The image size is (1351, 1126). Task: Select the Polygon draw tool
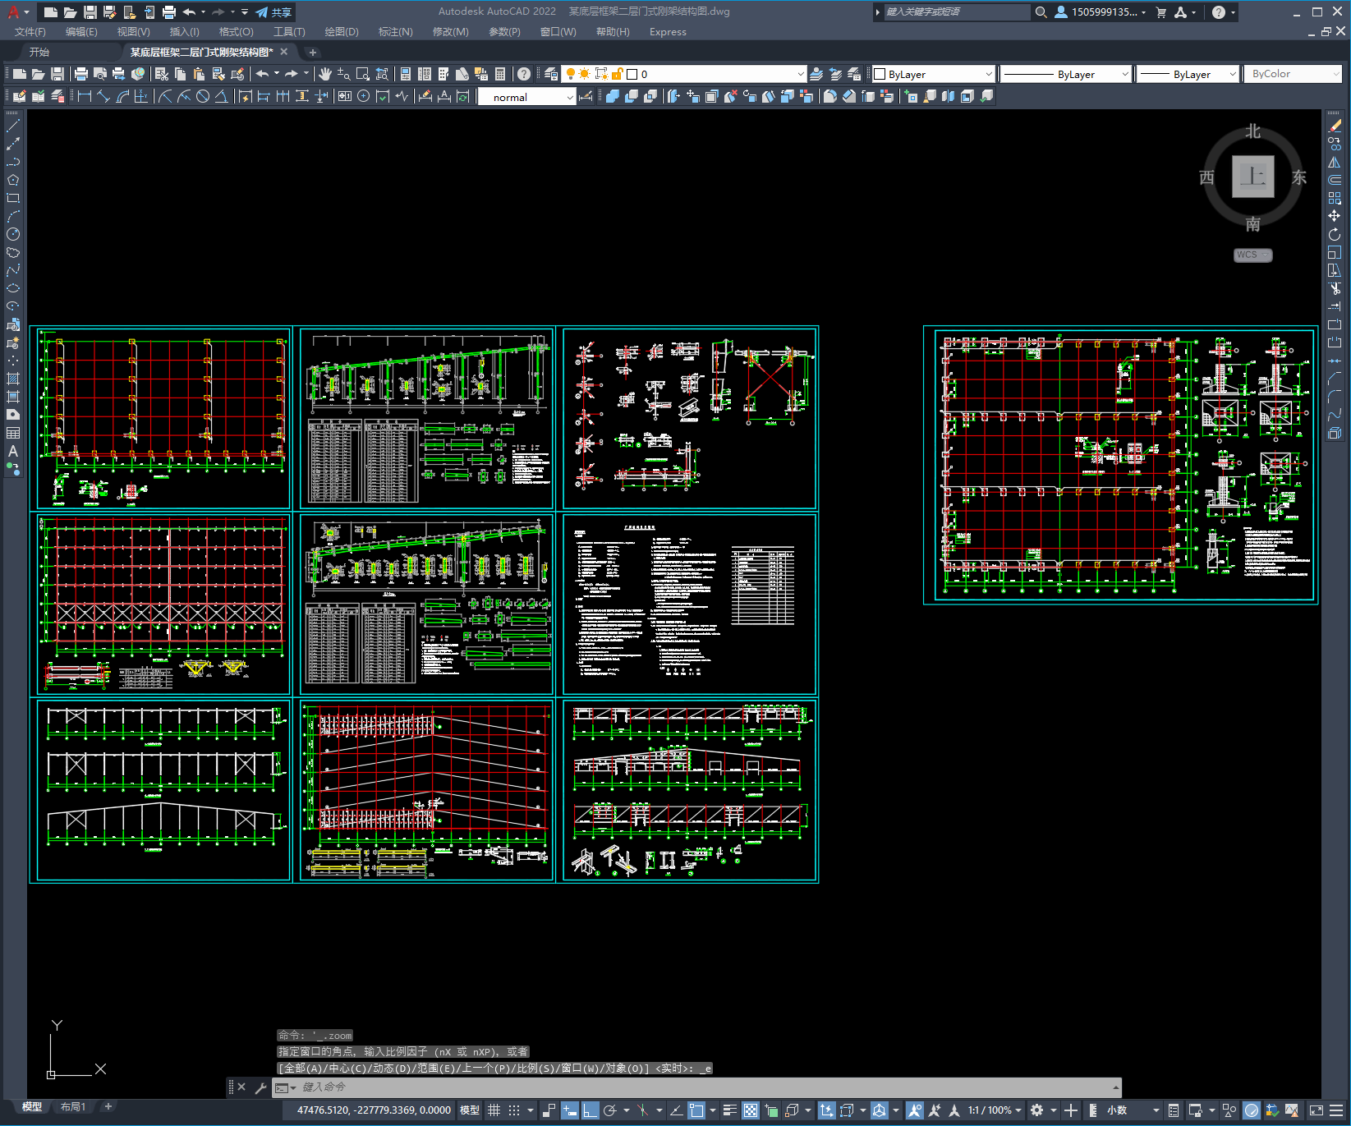click(13, 180)
